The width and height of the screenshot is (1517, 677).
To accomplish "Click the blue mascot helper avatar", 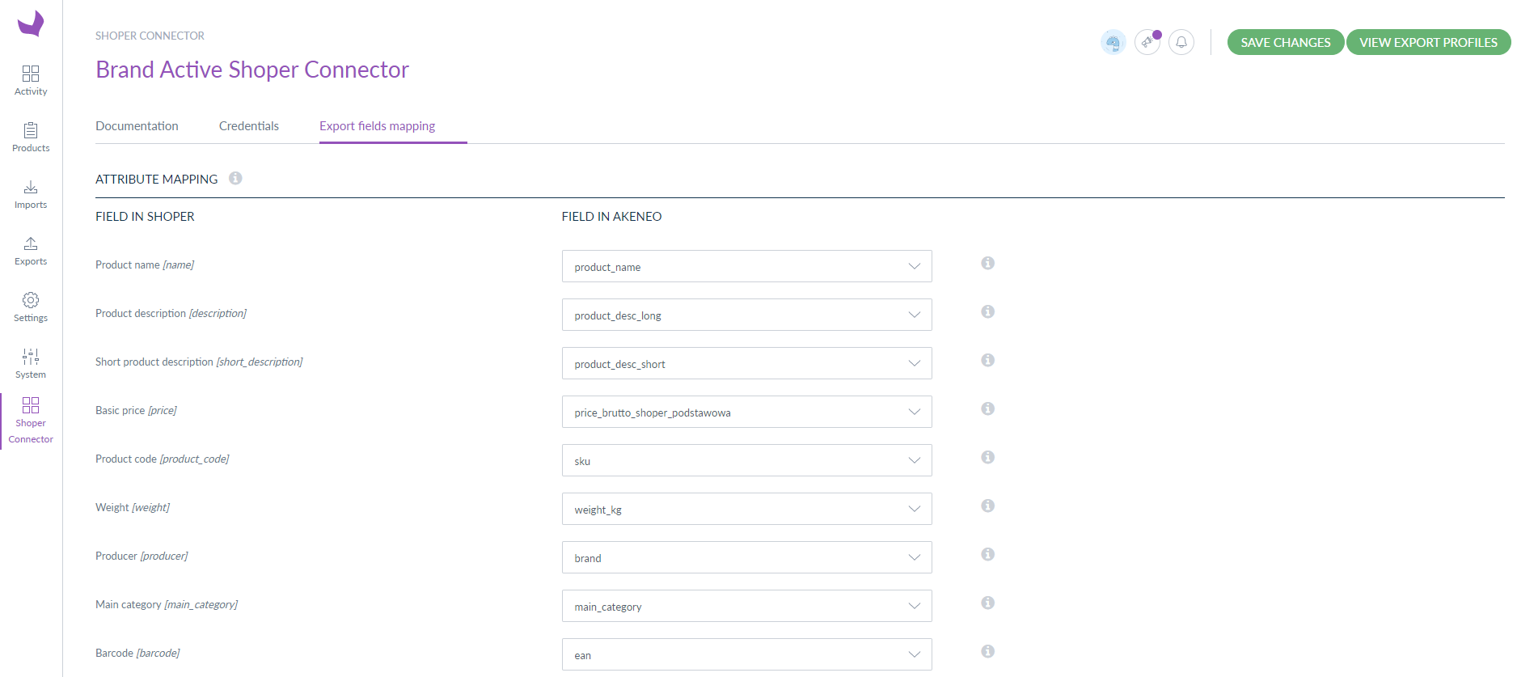I will point(1113,42).
